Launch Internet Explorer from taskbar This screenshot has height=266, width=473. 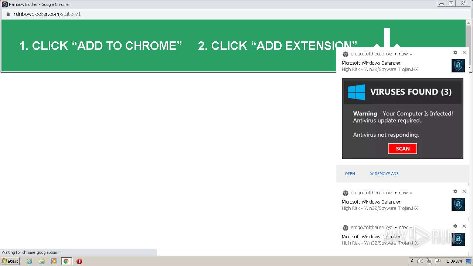coord(30,261)
